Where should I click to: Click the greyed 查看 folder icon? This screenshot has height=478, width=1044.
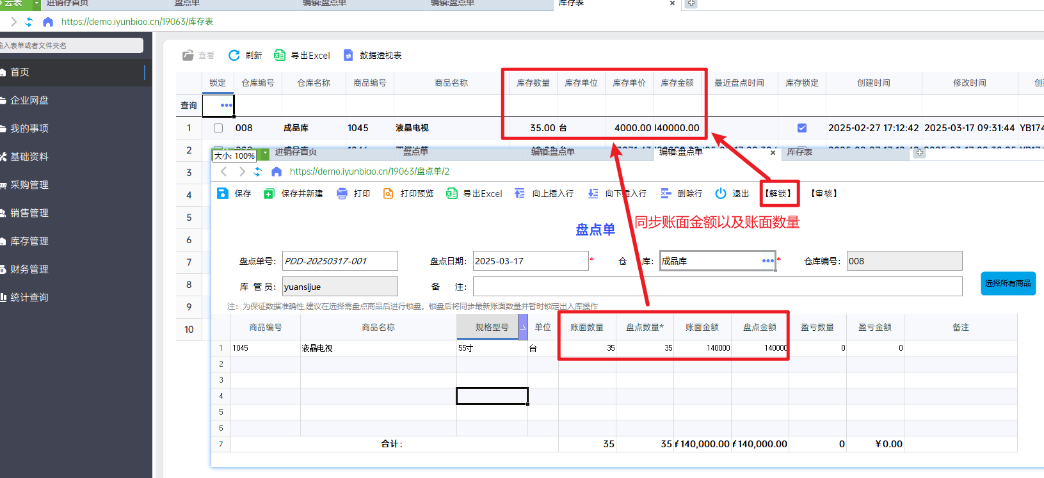click(188, 55)
